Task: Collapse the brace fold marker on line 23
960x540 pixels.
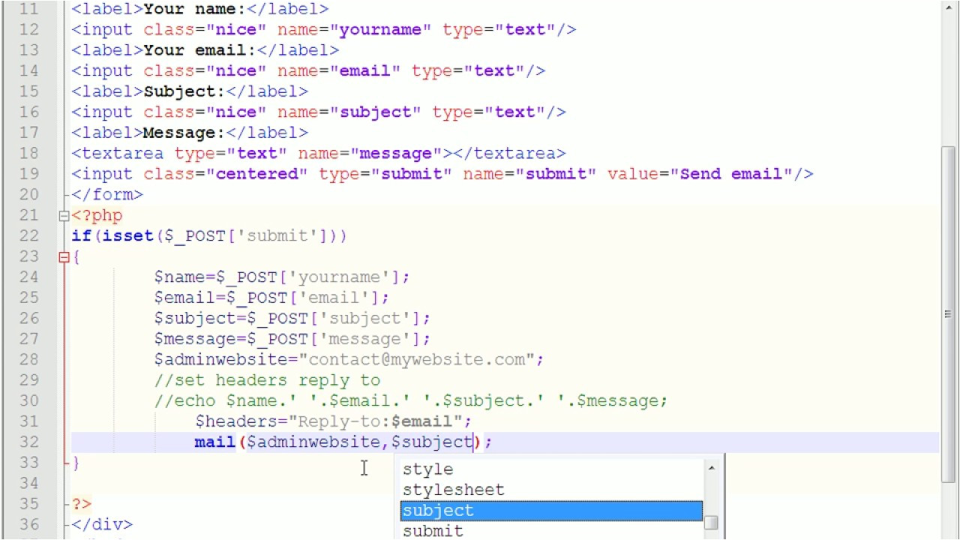Action: pyautogui.click(x=64, y=257)
